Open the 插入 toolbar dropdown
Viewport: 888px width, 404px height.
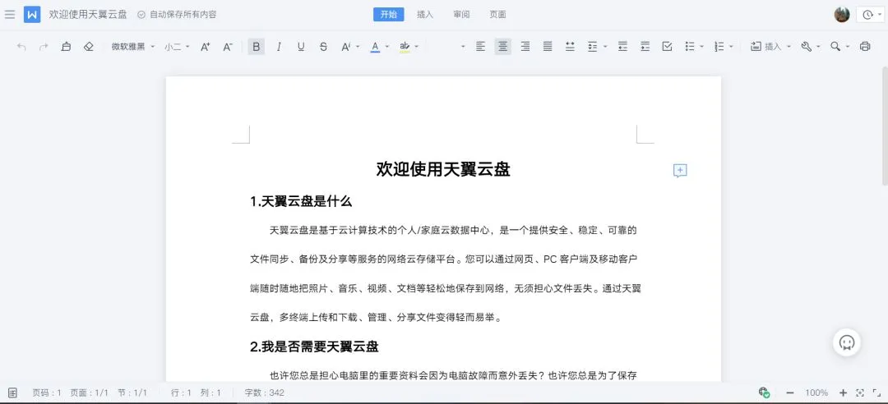(x=770, y=47)
